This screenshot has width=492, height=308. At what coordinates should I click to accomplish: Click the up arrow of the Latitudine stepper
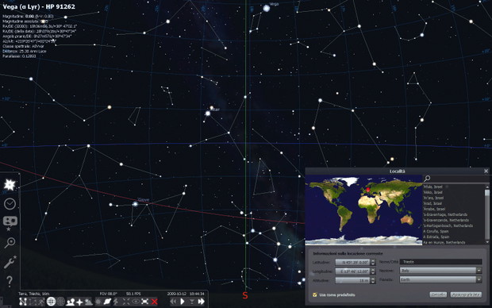point(373,260)
